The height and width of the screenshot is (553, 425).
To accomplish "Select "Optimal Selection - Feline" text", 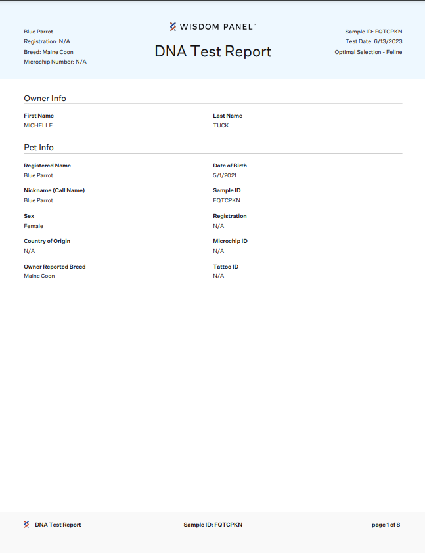I will click(369, 52).
